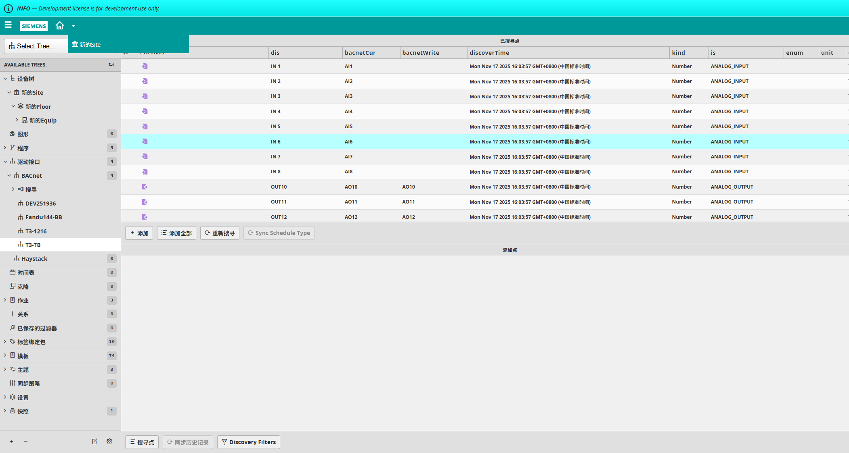Expand the 新的Equip tree node
Image resolution: width=849 pixels, height=453 pixels.
point(17,120)
